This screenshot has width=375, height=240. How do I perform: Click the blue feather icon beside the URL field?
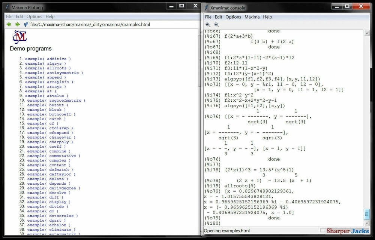coord(26,24)
